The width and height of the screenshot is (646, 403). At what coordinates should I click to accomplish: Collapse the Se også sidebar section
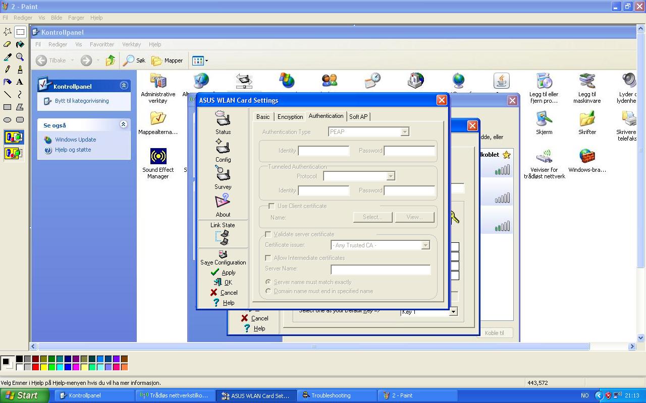(124, 124)
